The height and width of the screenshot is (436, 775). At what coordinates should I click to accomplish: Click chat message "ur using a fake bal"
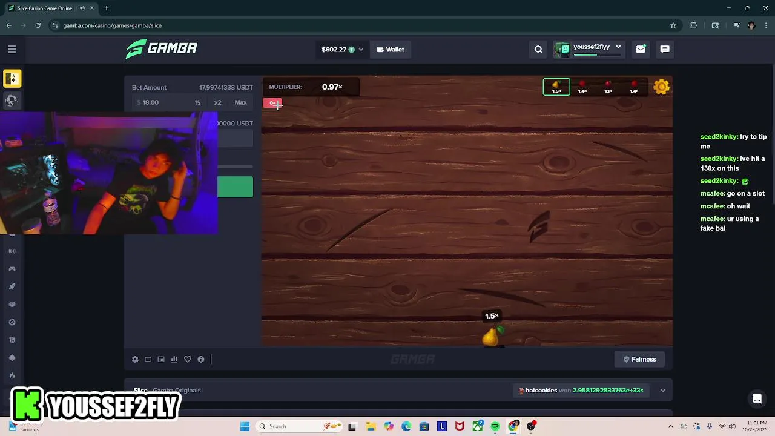pyautogui.click(x=729, y=223)
